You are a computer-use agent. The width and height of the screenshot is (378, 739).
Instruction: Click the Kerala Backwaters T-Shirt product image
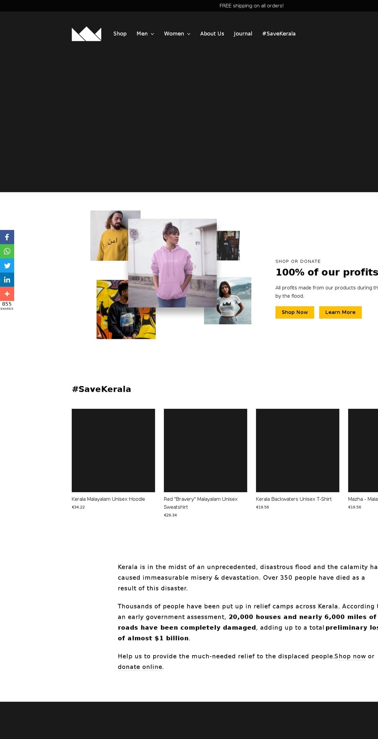tap(298, 450)
